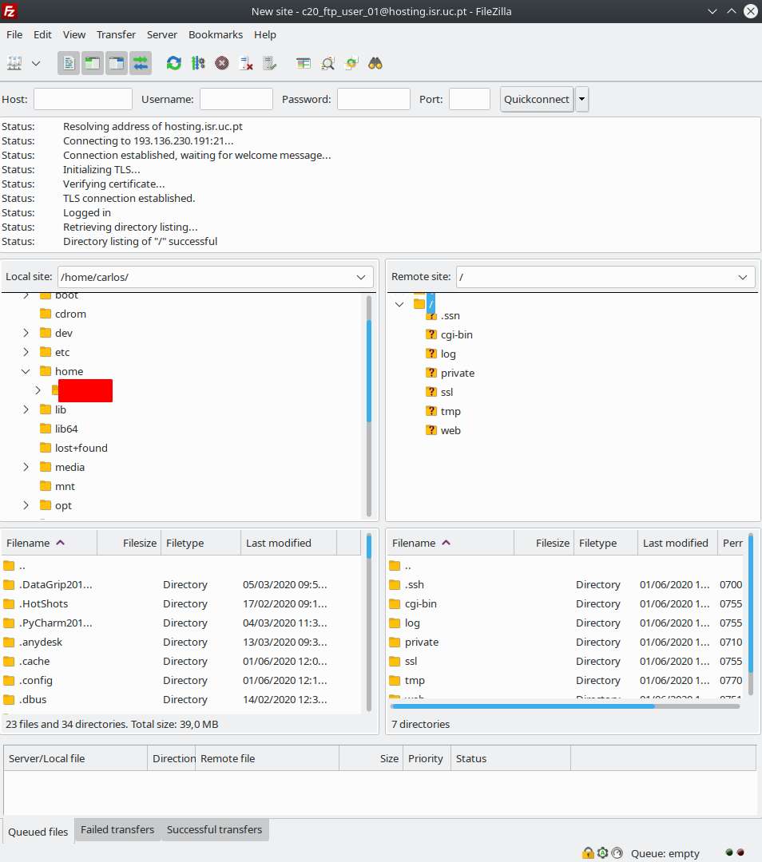Open the directory listing filters dialog
Viewport: 762px width, 862px height.
(304, 63)
